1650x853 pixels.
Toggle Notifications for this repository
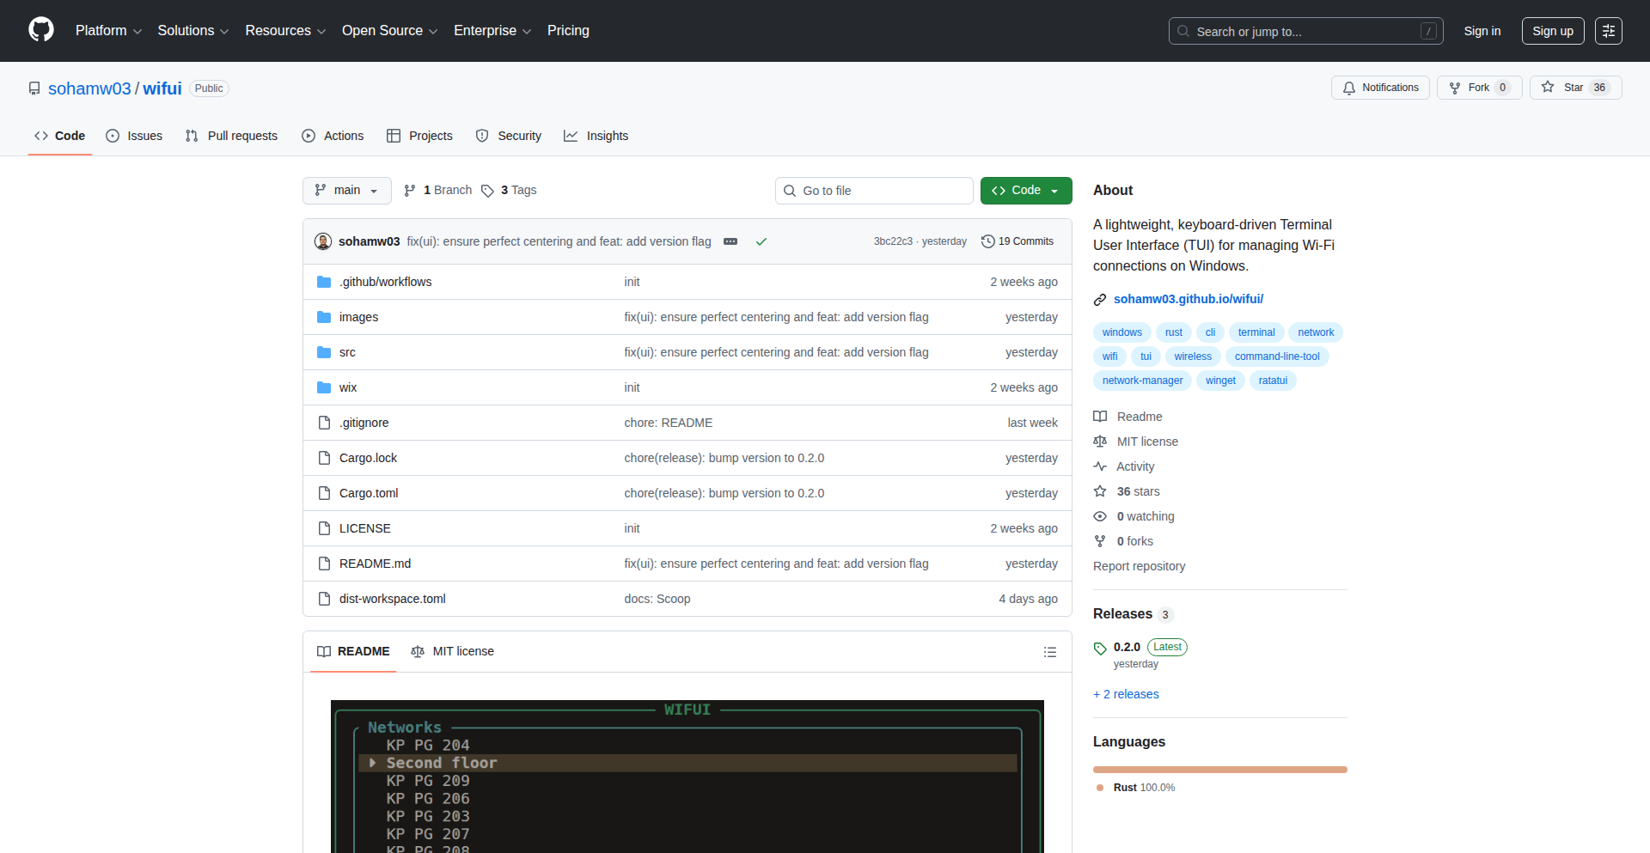(1380, 88)
